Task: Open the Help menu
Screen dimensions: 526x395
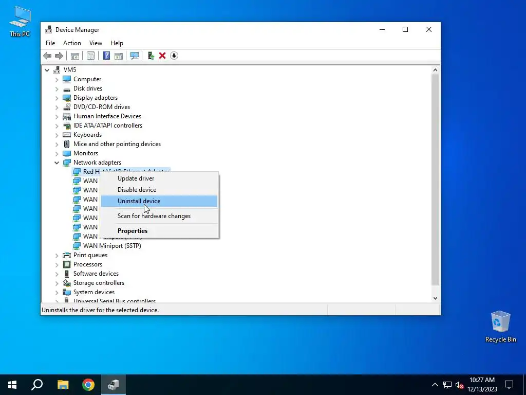Action: 117,43
